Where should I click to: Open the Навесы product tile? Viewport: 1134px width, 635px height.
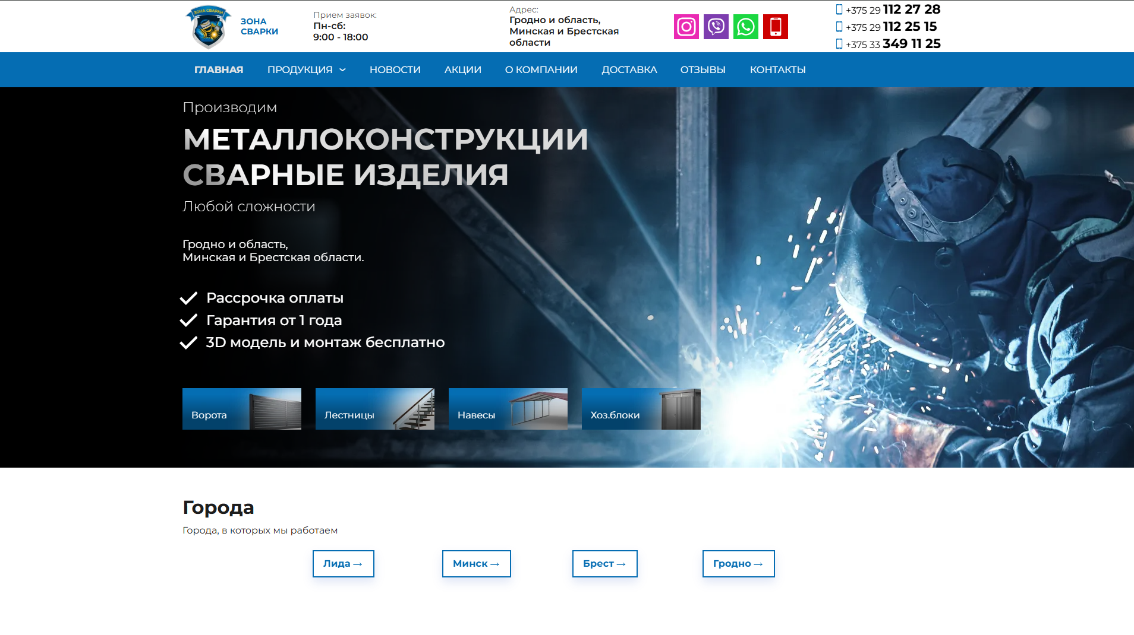point(508,409)
